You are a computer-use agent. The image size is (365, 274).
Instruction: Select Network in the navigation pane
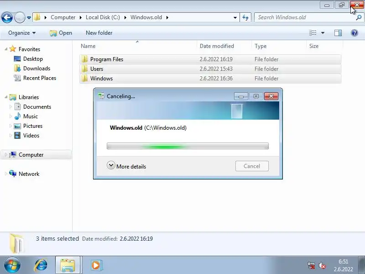(29, 174)
